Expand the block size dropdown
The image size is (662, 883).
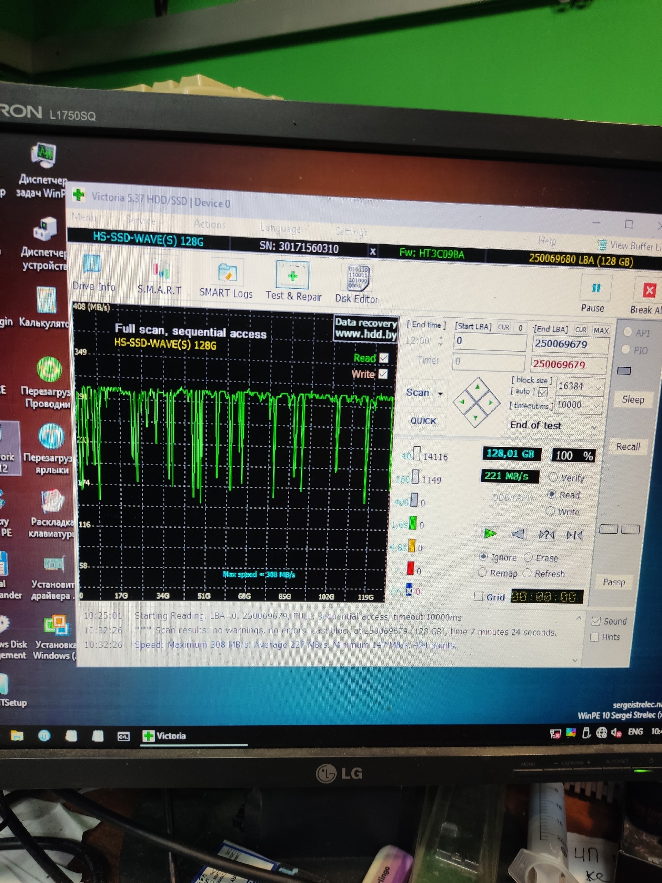click(x=598, y=388)
